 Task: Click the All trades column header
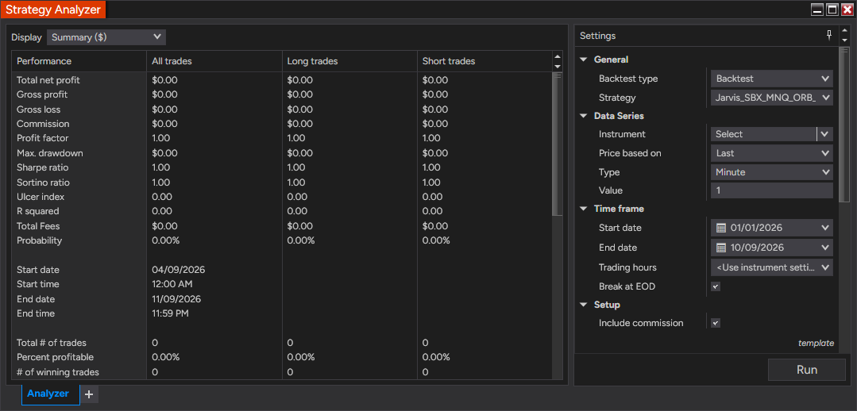pos(214,61)
